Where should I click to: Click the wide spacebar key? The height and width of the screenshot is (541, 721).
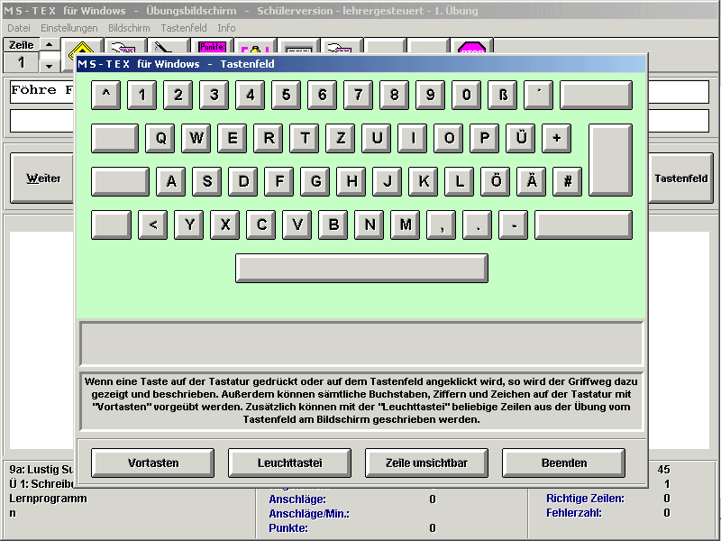(x=361, y=268)
